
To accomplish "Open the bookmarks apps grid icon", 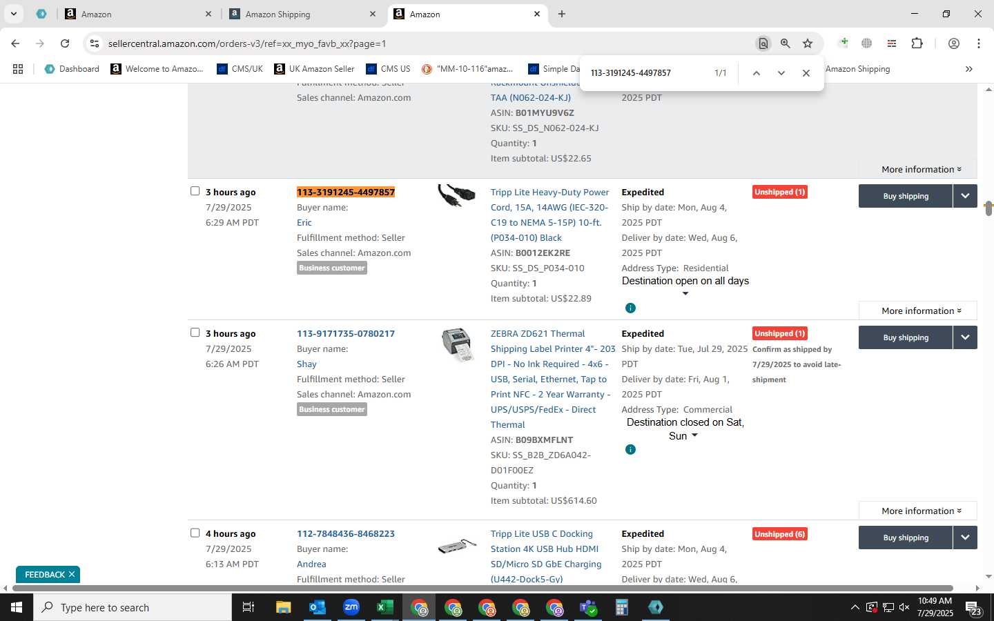I will point(18,69).
